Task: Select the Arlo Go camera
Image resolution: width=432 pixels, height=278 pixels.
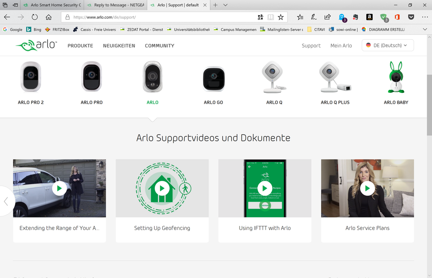Action: (x=214, y=85)
